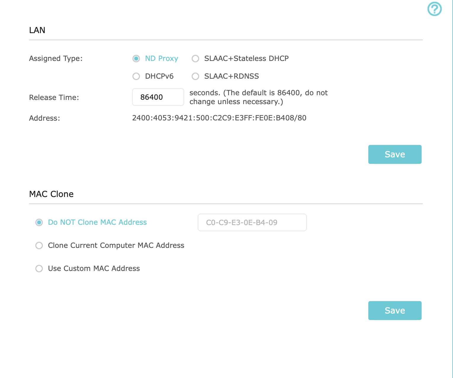This screenshot has height=378, width=453.
Task: Click the Release Time label
Action: [54, 98]
